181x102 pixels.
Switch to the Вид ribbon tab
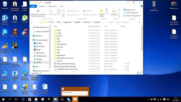coord(62,6)
